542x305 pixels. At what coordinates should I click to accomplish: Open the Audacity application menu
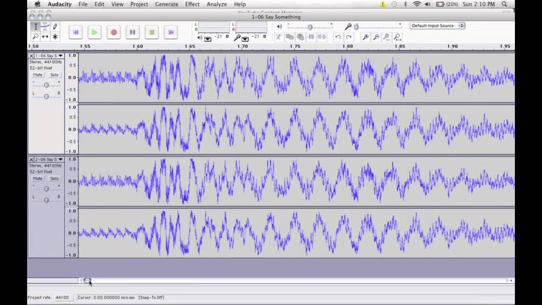click(x=59, y=4)
